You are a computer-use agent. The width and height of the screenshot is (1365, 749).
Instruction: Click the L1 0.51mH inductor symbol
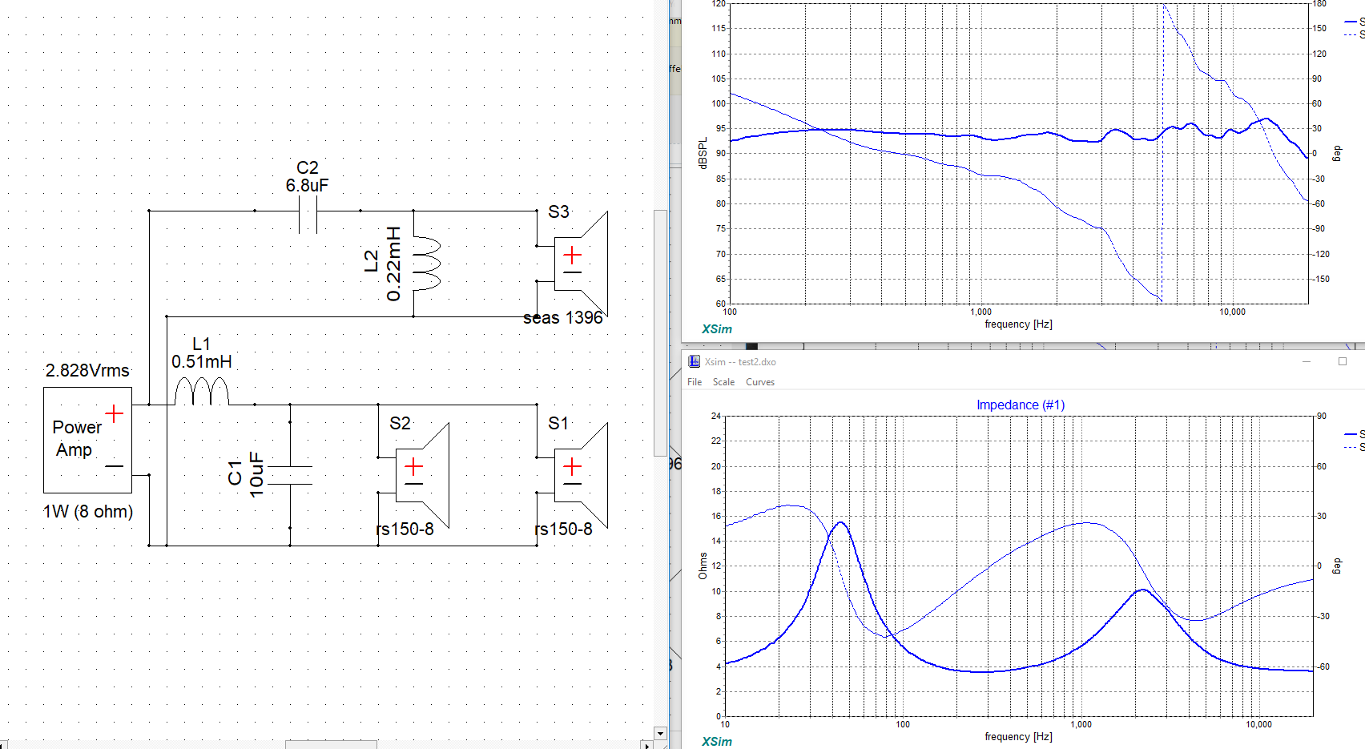202,392
